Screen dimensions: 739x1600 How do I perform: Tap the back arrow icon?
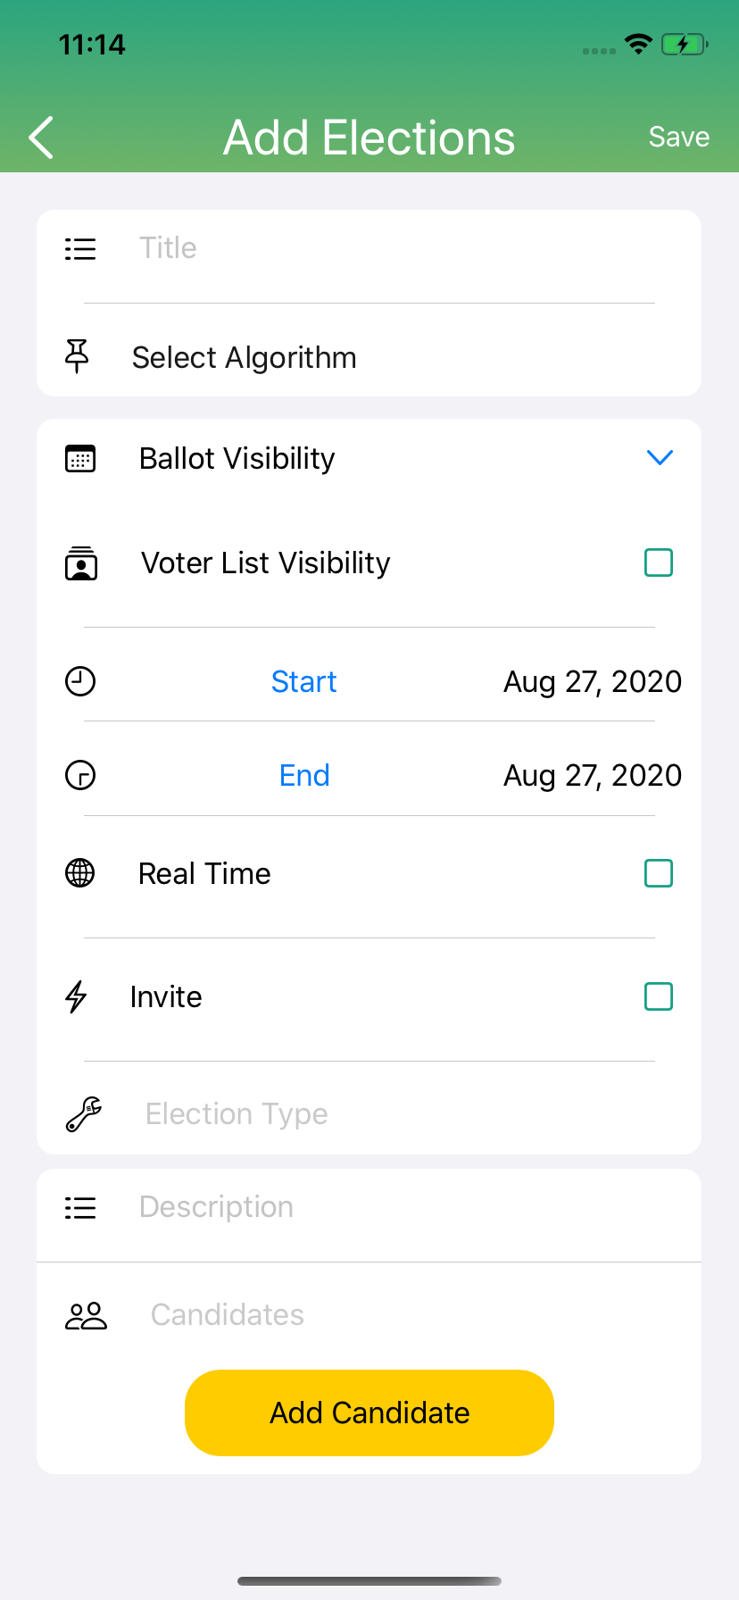coord(42,137)
